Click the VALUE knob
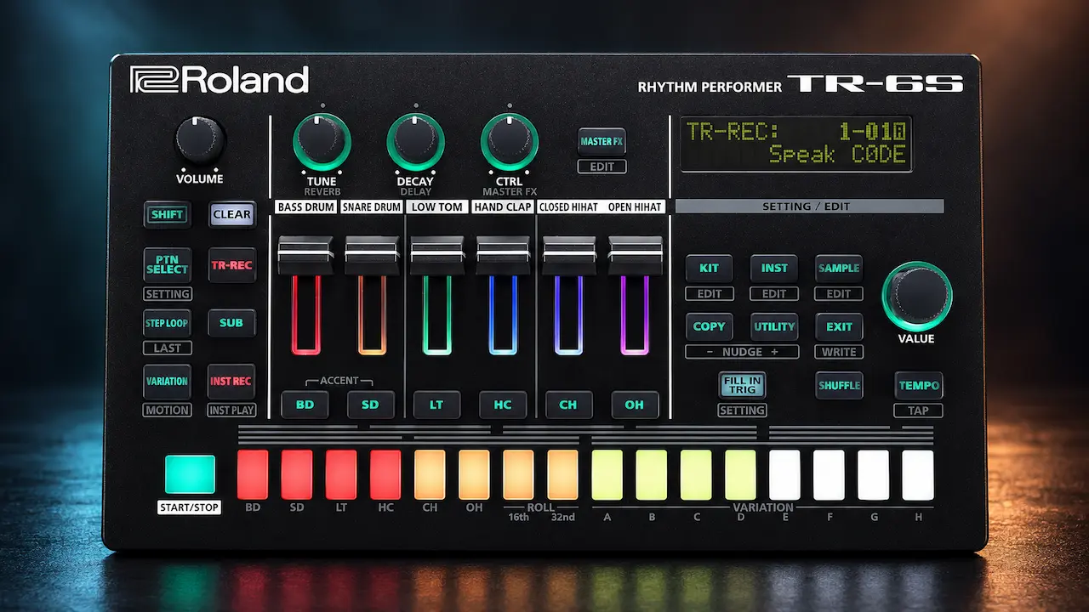This screenshot has width=1089, height=612. 916,296
